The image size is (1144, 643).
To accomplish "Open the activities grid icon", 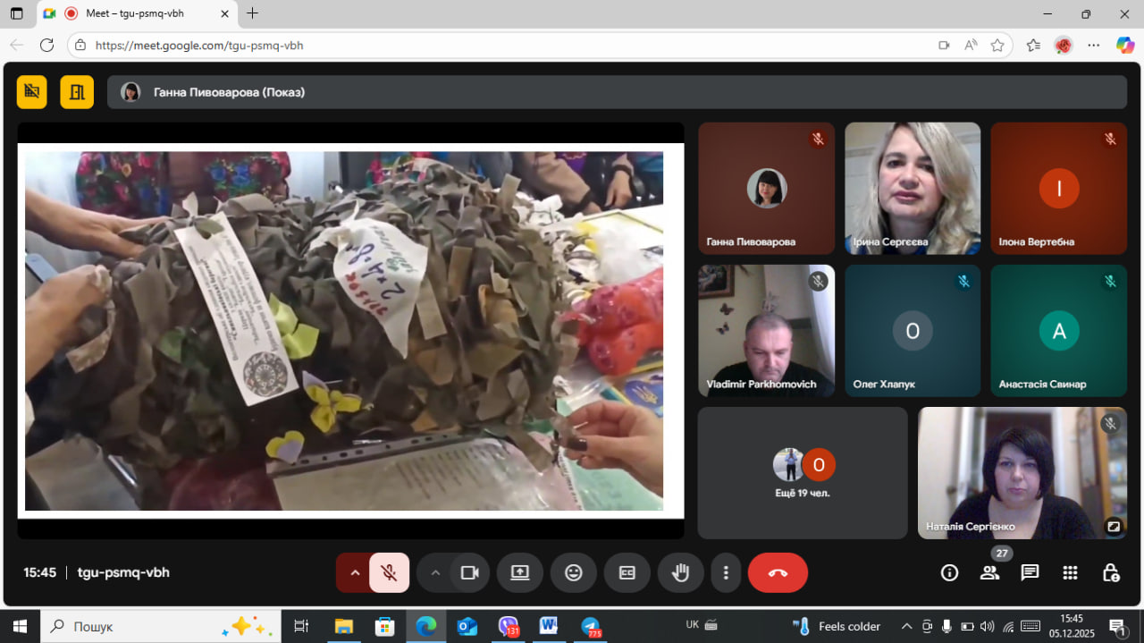I will pos(1070,573).
